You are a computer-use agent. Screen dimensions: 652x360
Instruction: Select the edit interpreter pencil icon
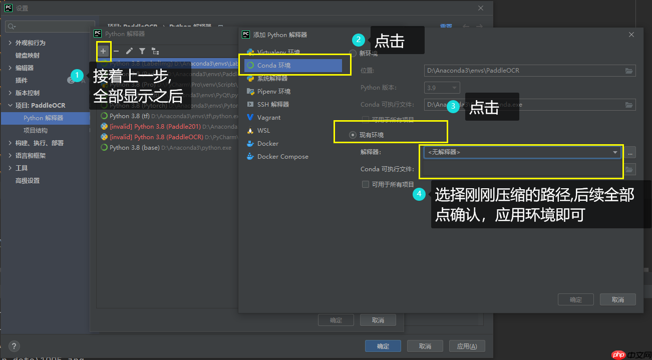128,51
